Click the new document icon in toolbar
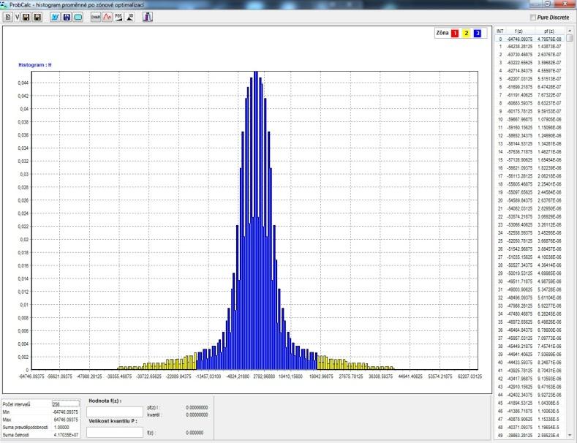577x443 pixels. pyautogui.click(x=8, y=17)
